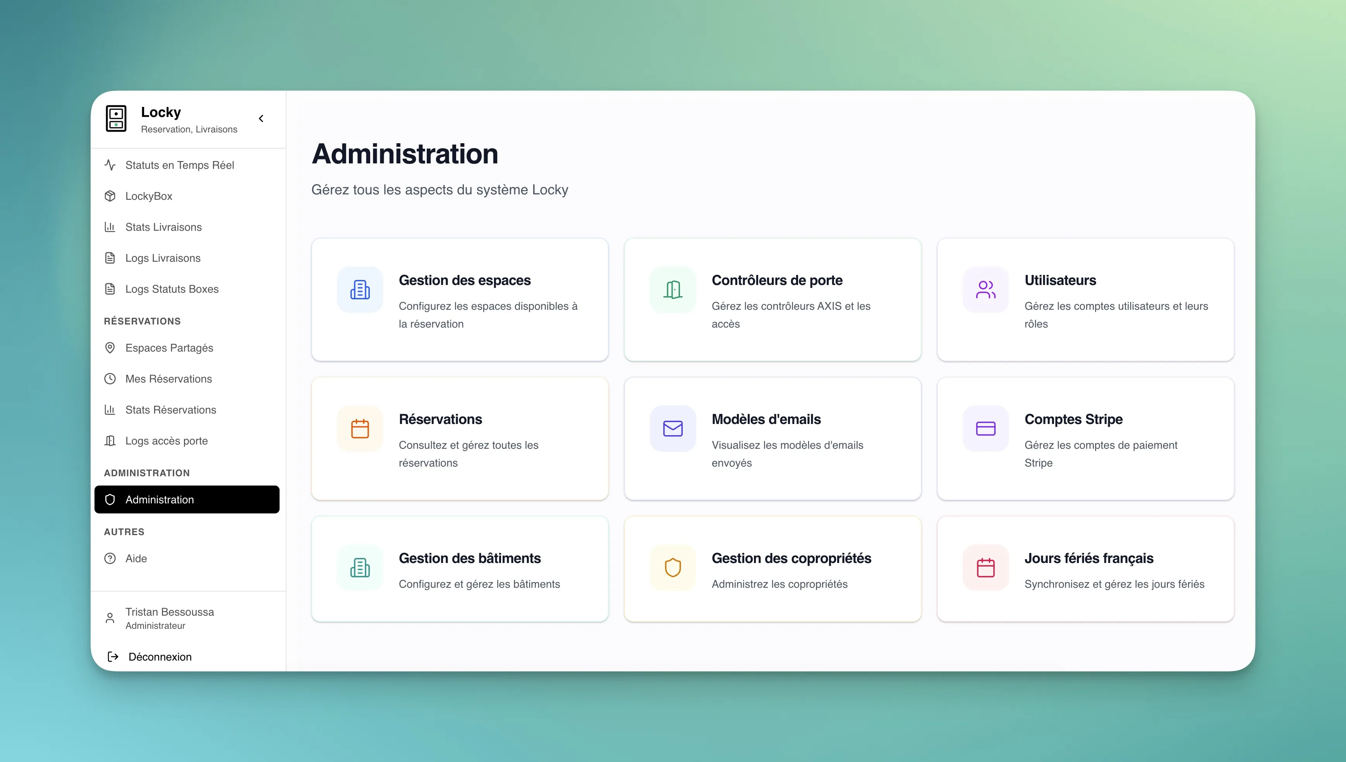The width and height of the screenshot is (1346, 762).
Task: Click 'Synchronisez et gérez les jours fériés' text
Action: click(1114, 584)
